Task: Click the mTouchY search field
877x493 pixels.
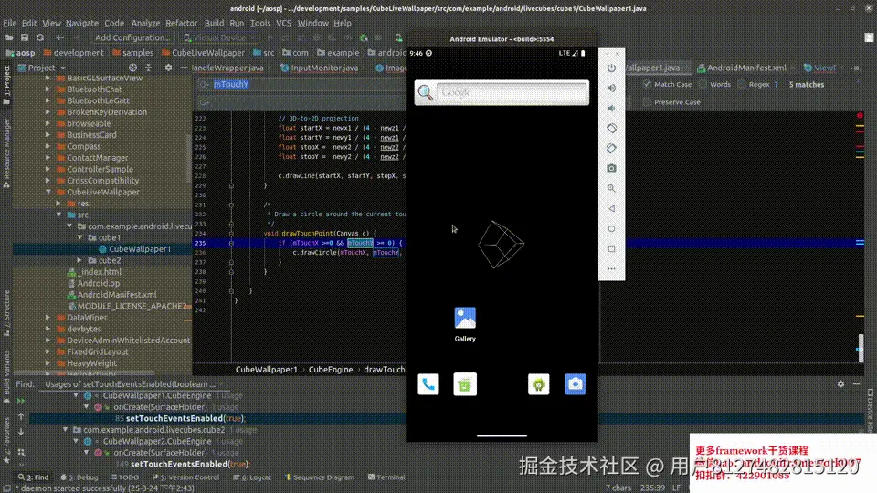Action: 302,84
